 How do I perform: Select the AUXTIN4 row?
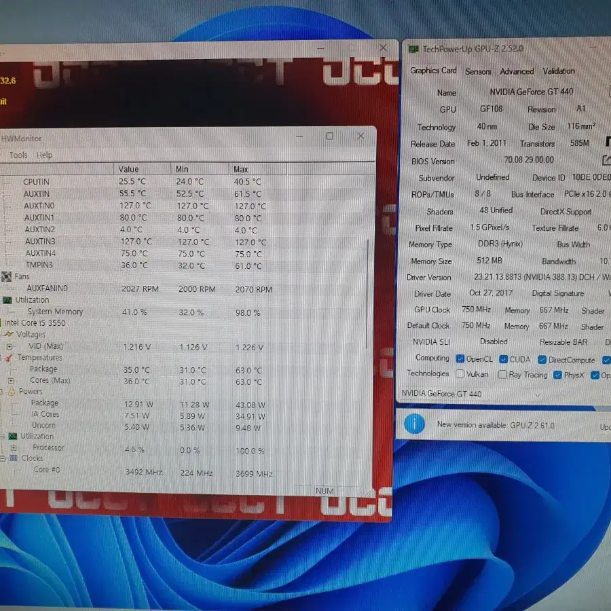(187, 254)
